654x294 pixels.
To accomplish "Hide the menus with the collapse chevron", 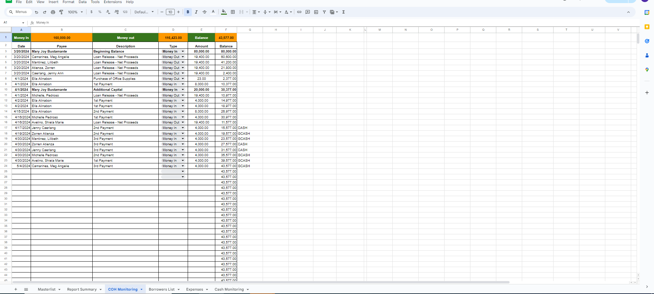I will coord(628,12).
